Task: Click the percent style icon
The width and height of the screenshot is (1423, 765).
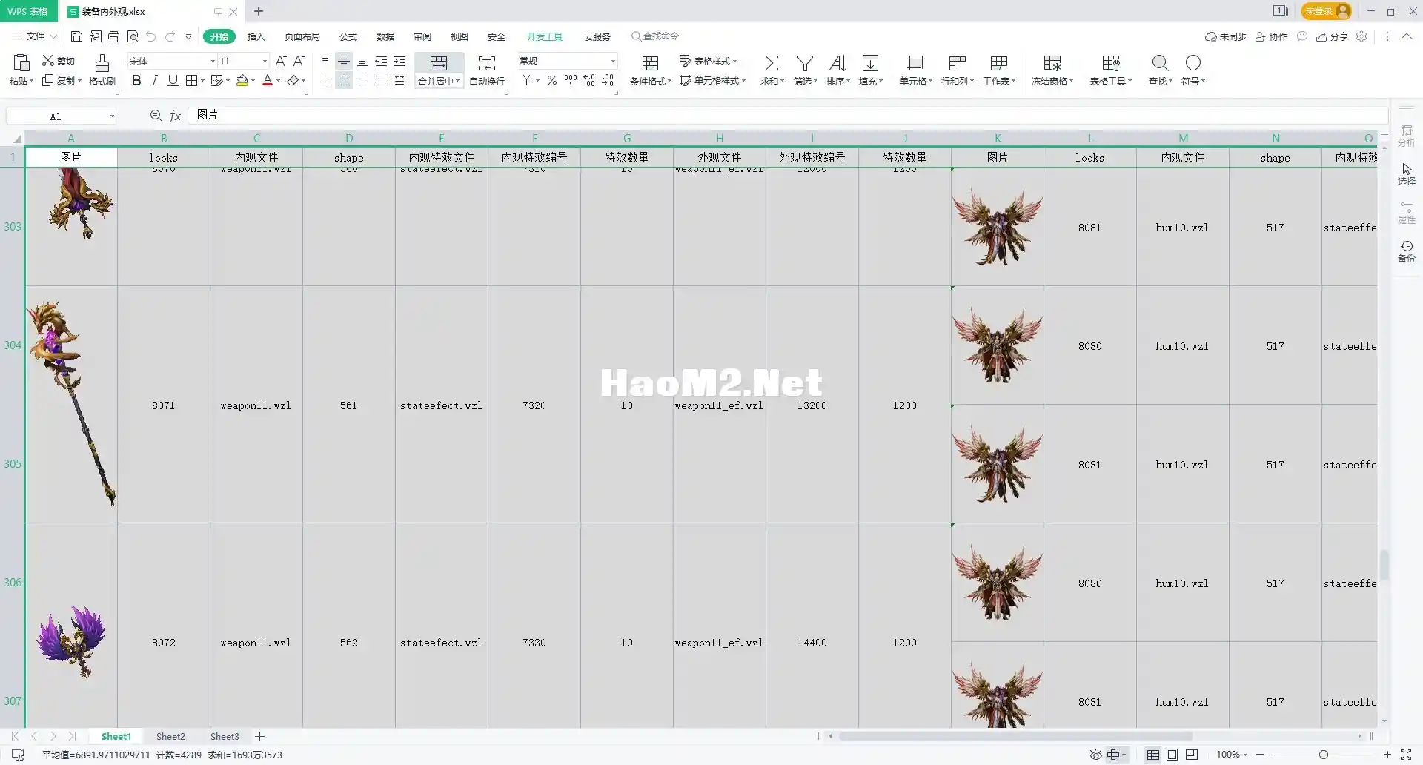Action: tap(552, 80)
